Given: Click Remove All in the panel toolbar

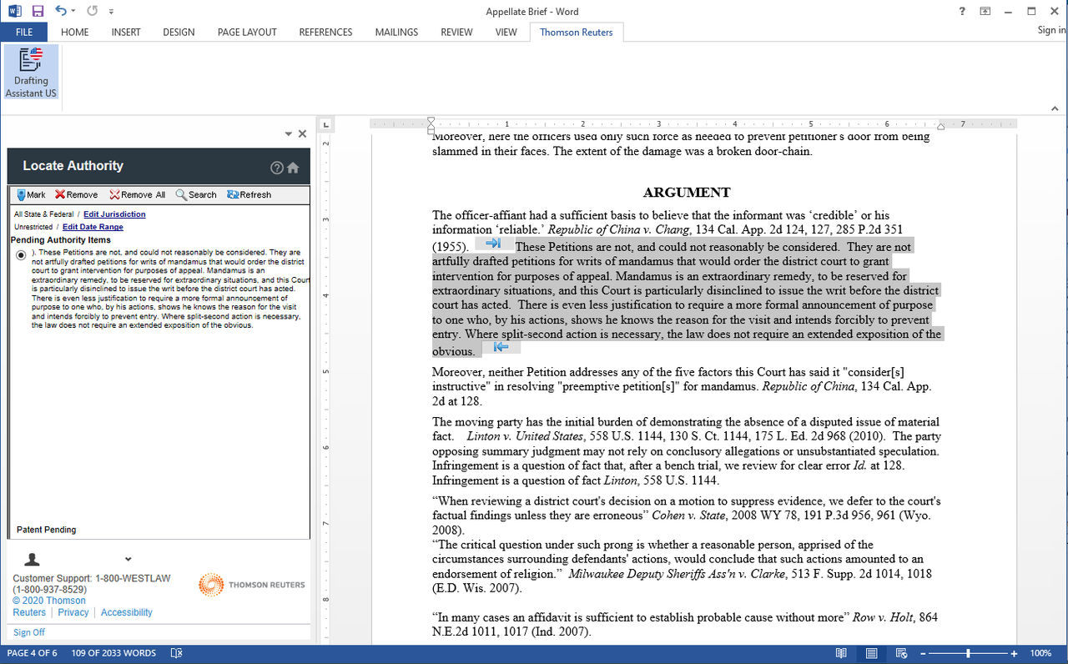Looking at the screenshot, I should [x=137, y=194].
